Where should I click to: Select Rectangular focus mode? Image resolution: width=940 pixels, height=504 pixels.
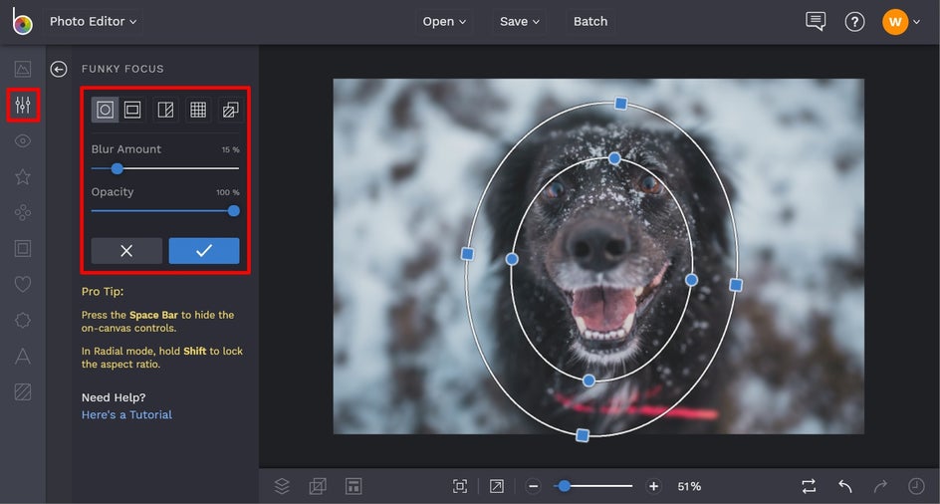[132, 110]
